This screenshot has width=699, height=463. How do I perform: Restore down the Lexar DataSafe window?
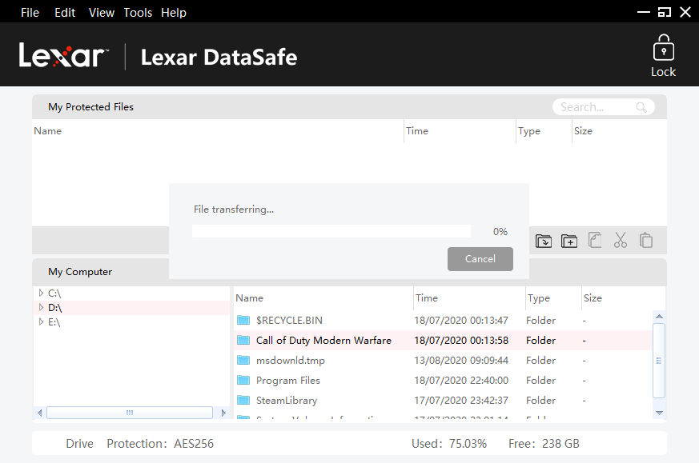pos(665,13)
